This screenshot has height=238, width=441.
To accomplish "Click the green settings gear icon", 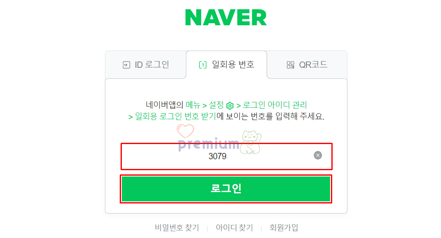I will pyautogui.click(x=230, y=106).
